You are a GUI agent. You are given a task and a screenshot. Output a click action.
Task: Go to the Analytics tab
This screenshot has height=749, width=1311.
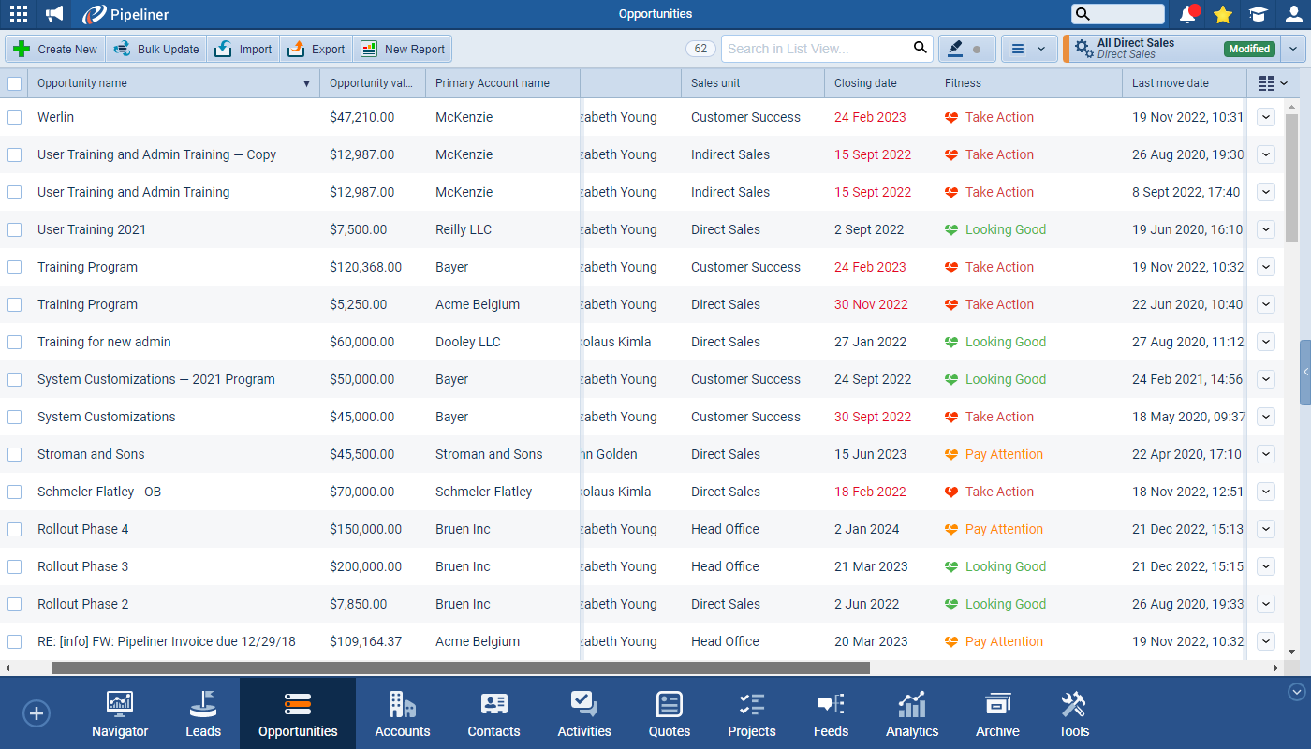(x=911, y=714)
